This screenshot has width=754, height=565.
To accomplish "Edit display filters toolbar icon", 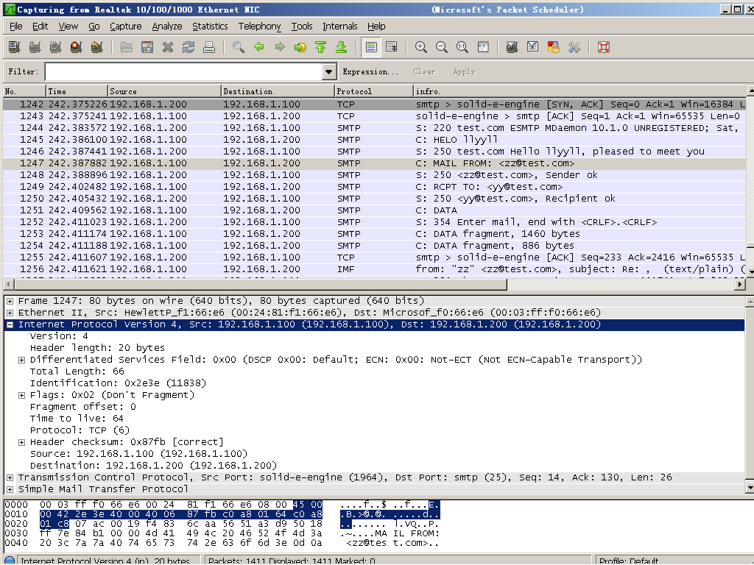I will click(x=533, y=47).
